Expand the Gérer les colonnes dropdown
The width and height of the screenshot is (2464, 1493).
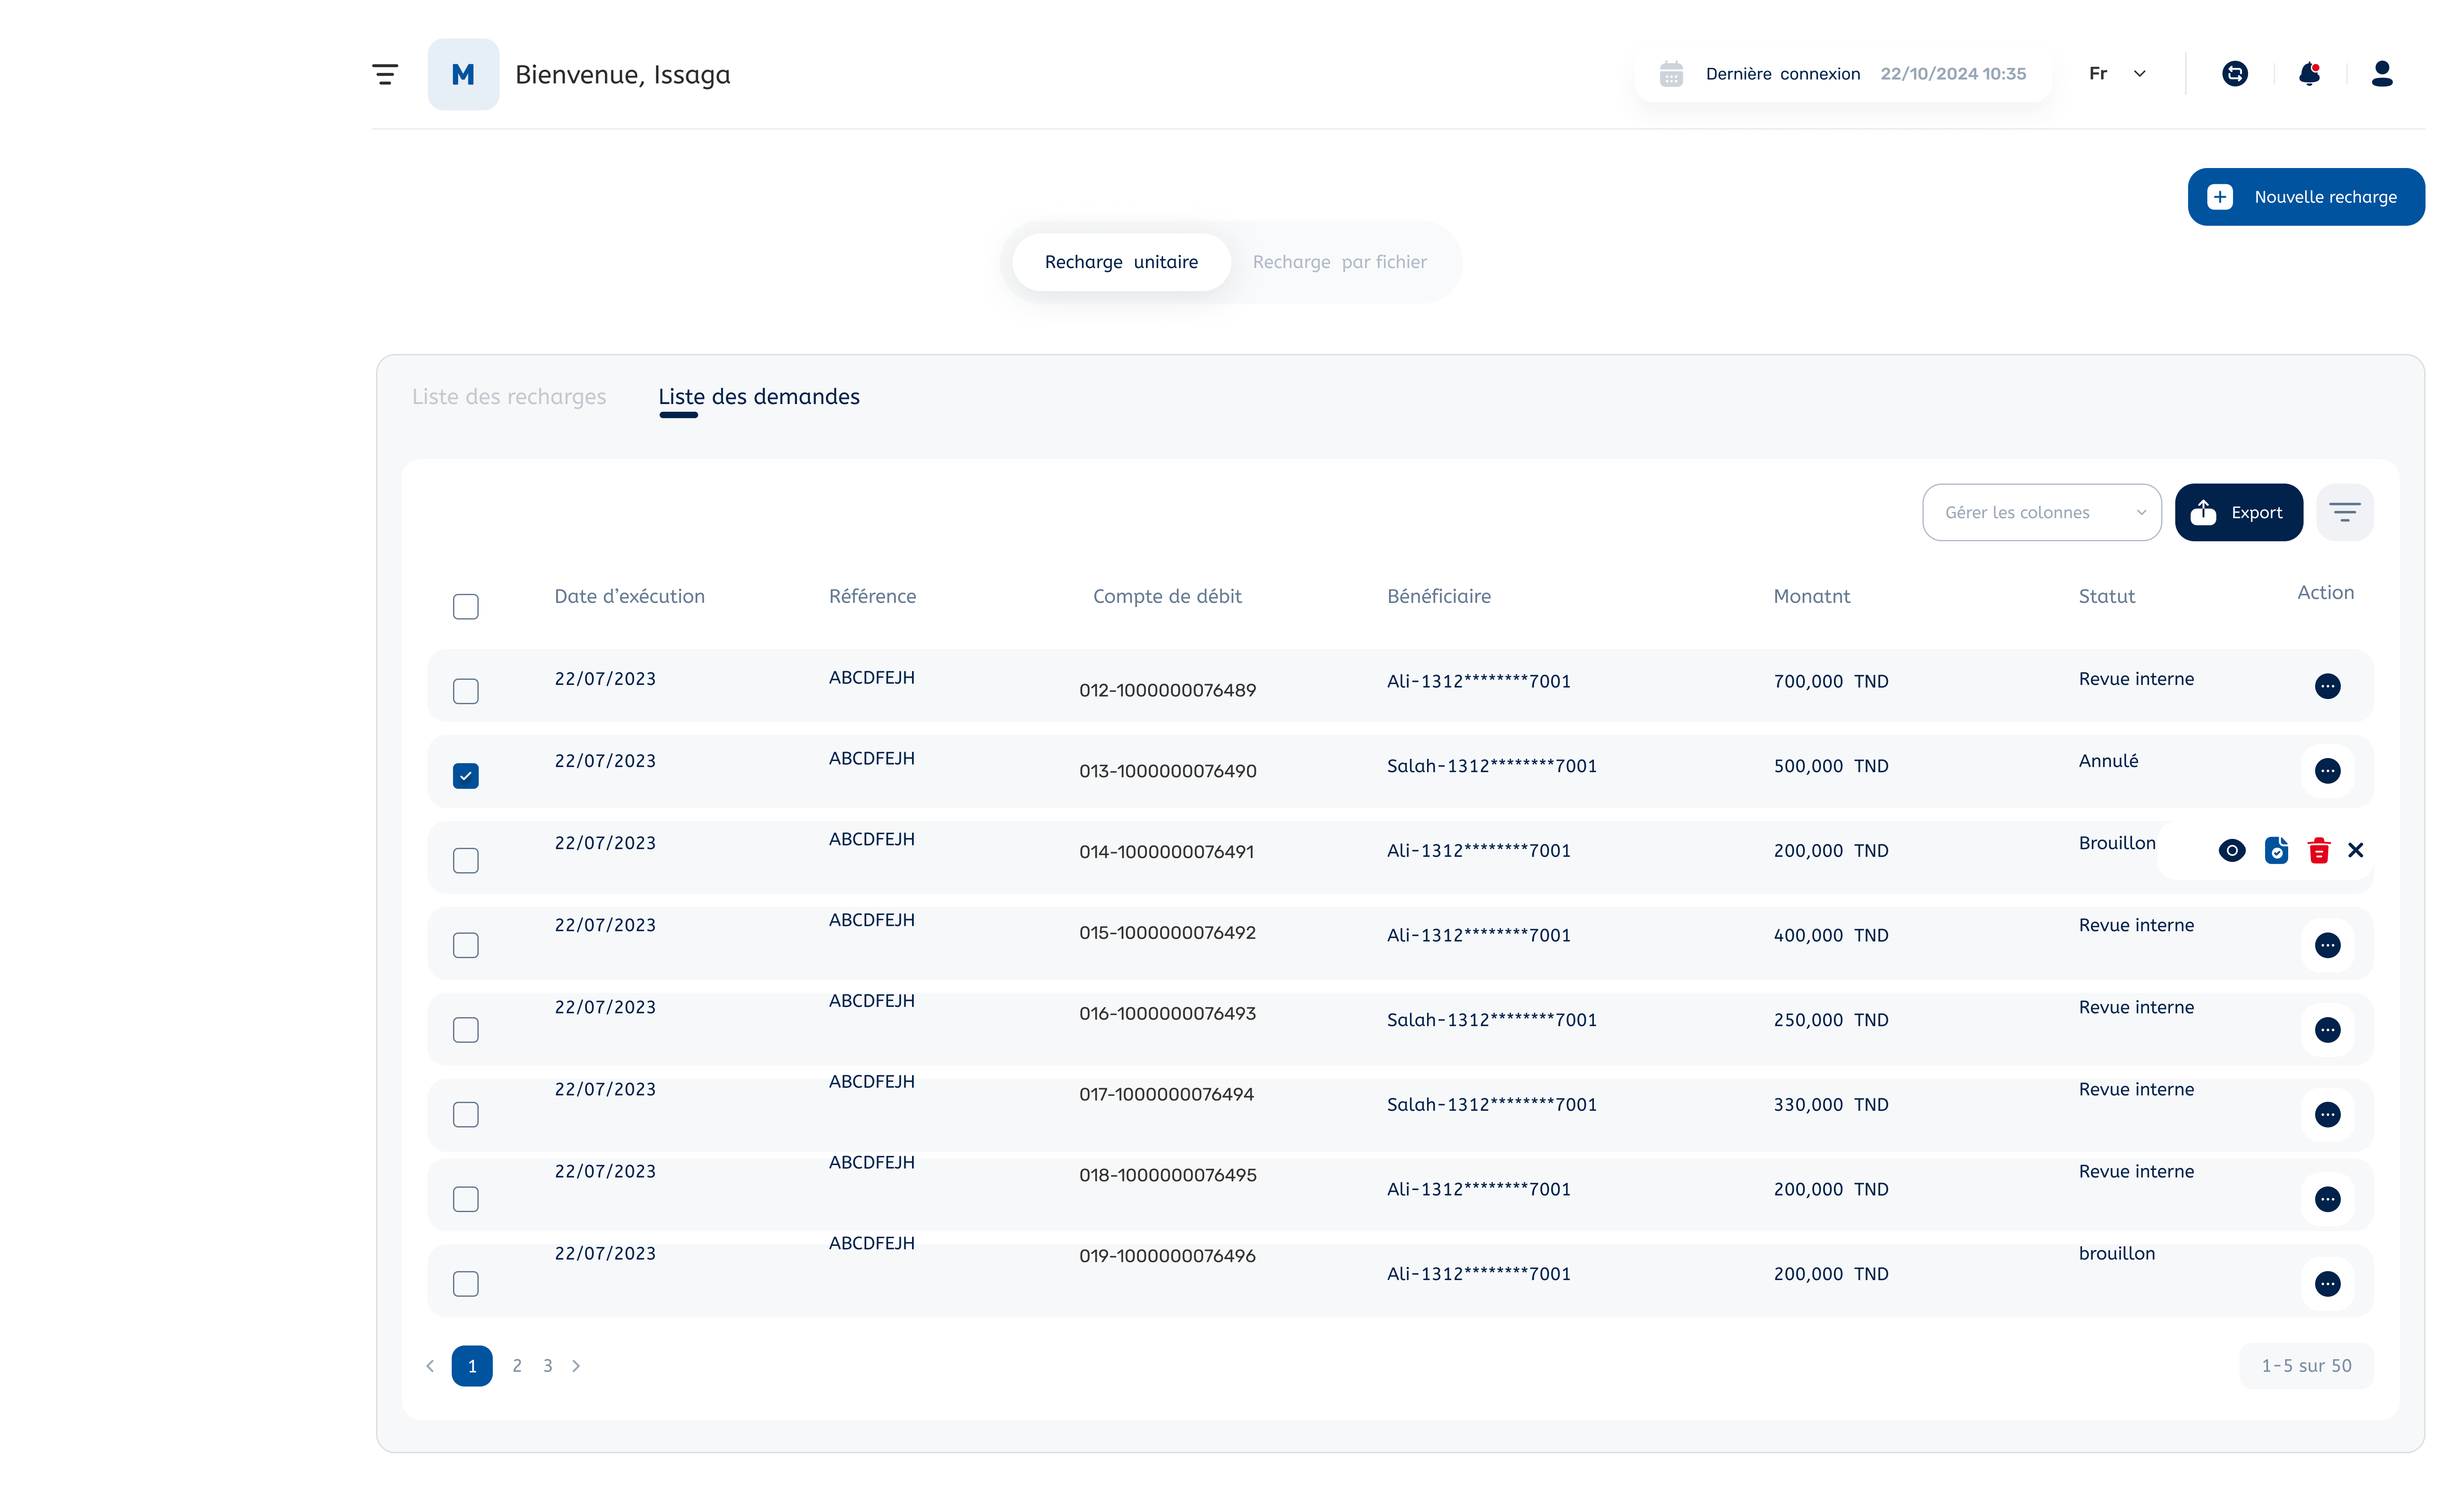coord(2042,513)
